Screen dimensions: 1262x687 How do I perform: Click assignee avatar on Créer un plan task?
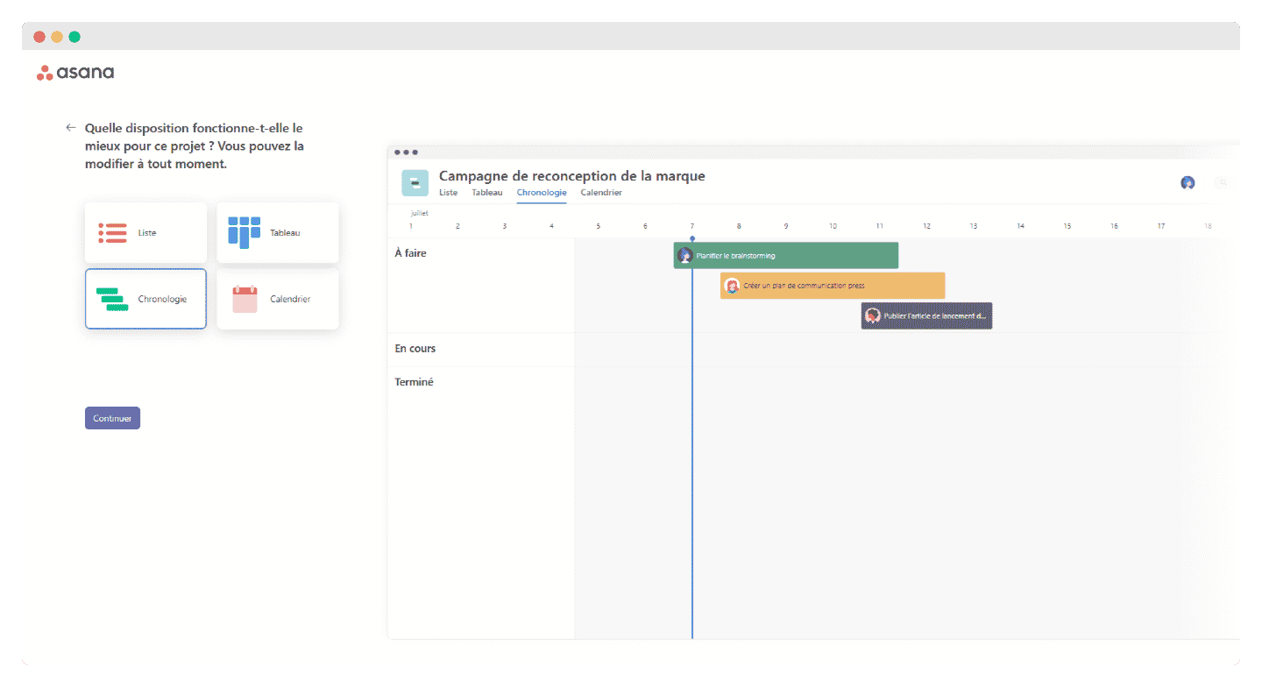[733, 286]
